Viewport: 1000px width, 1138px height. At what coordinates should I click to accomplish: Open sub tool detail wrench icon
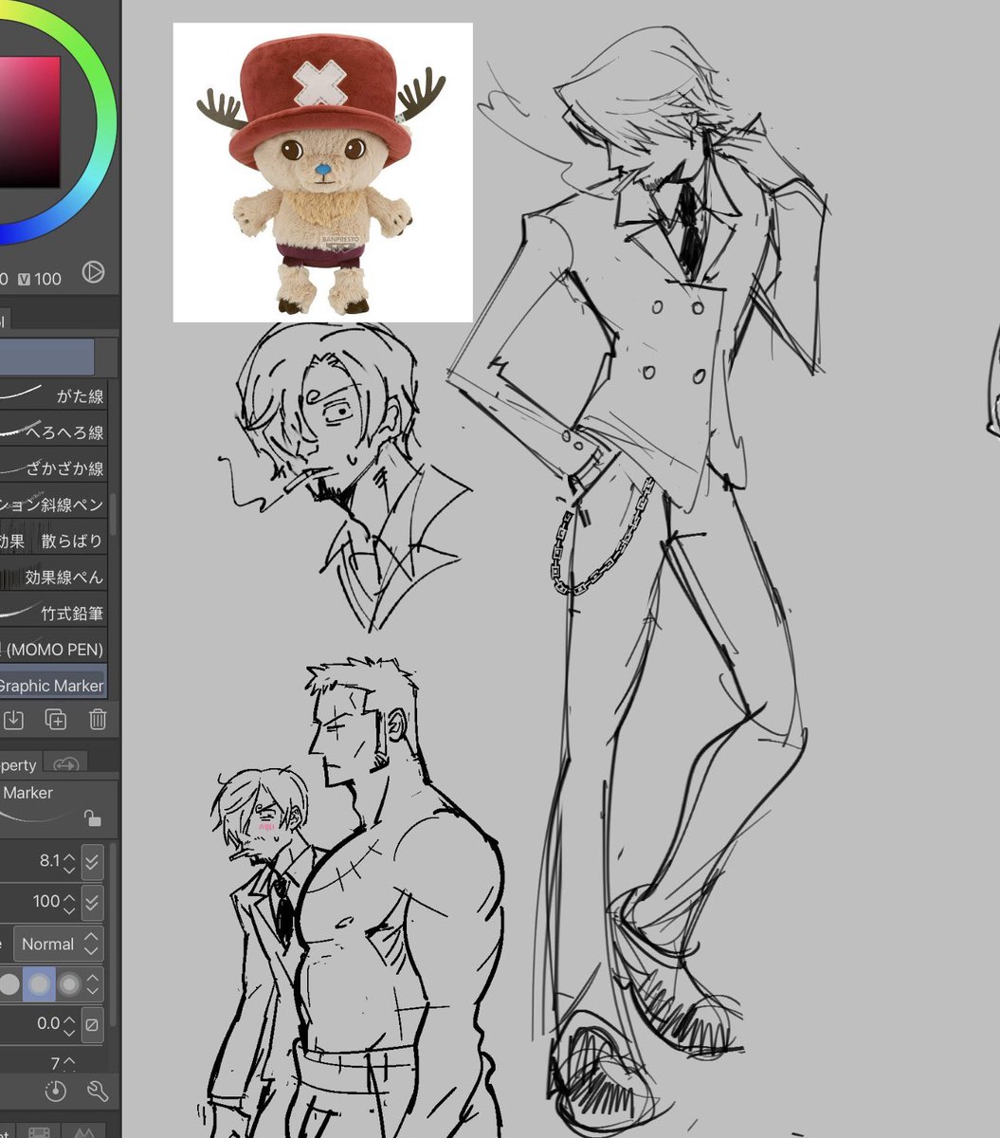click(x=98, y=1091)
